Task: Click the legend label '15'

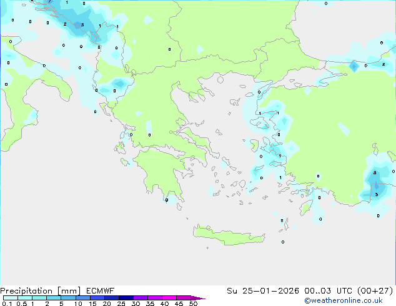Action: tap(92, 304)
